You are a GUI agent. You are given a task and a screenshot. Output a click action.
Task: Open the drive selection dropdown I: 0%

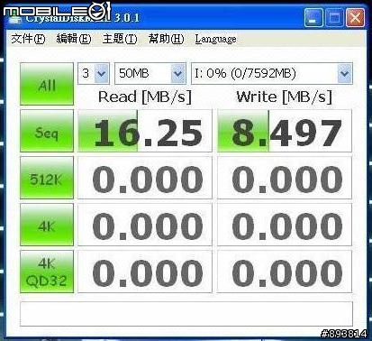[272, 73]
